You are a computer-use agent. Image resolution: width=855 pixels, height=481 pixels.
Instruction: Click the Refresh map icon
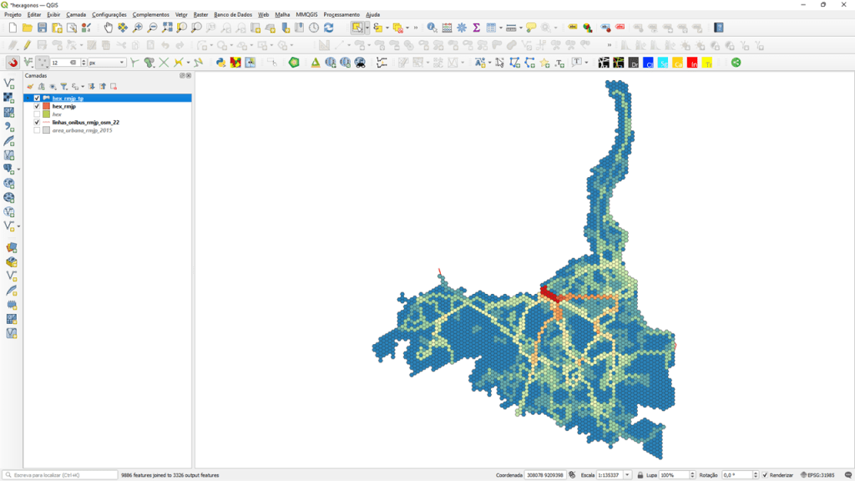pos(328,28)
